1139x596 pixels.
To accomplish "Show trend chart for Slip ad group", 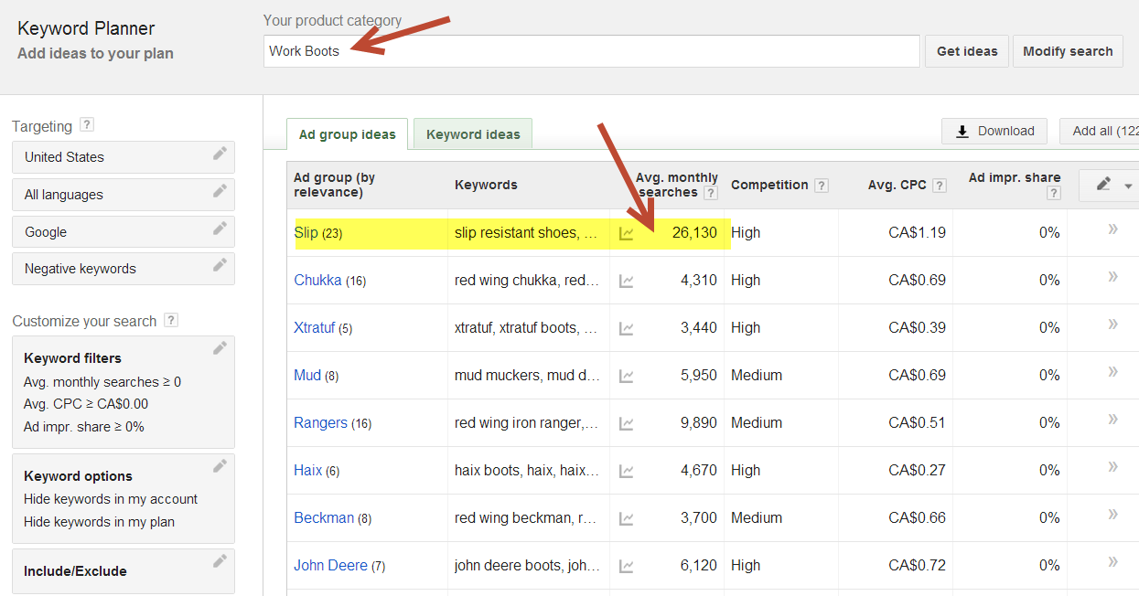I will 626,233.
